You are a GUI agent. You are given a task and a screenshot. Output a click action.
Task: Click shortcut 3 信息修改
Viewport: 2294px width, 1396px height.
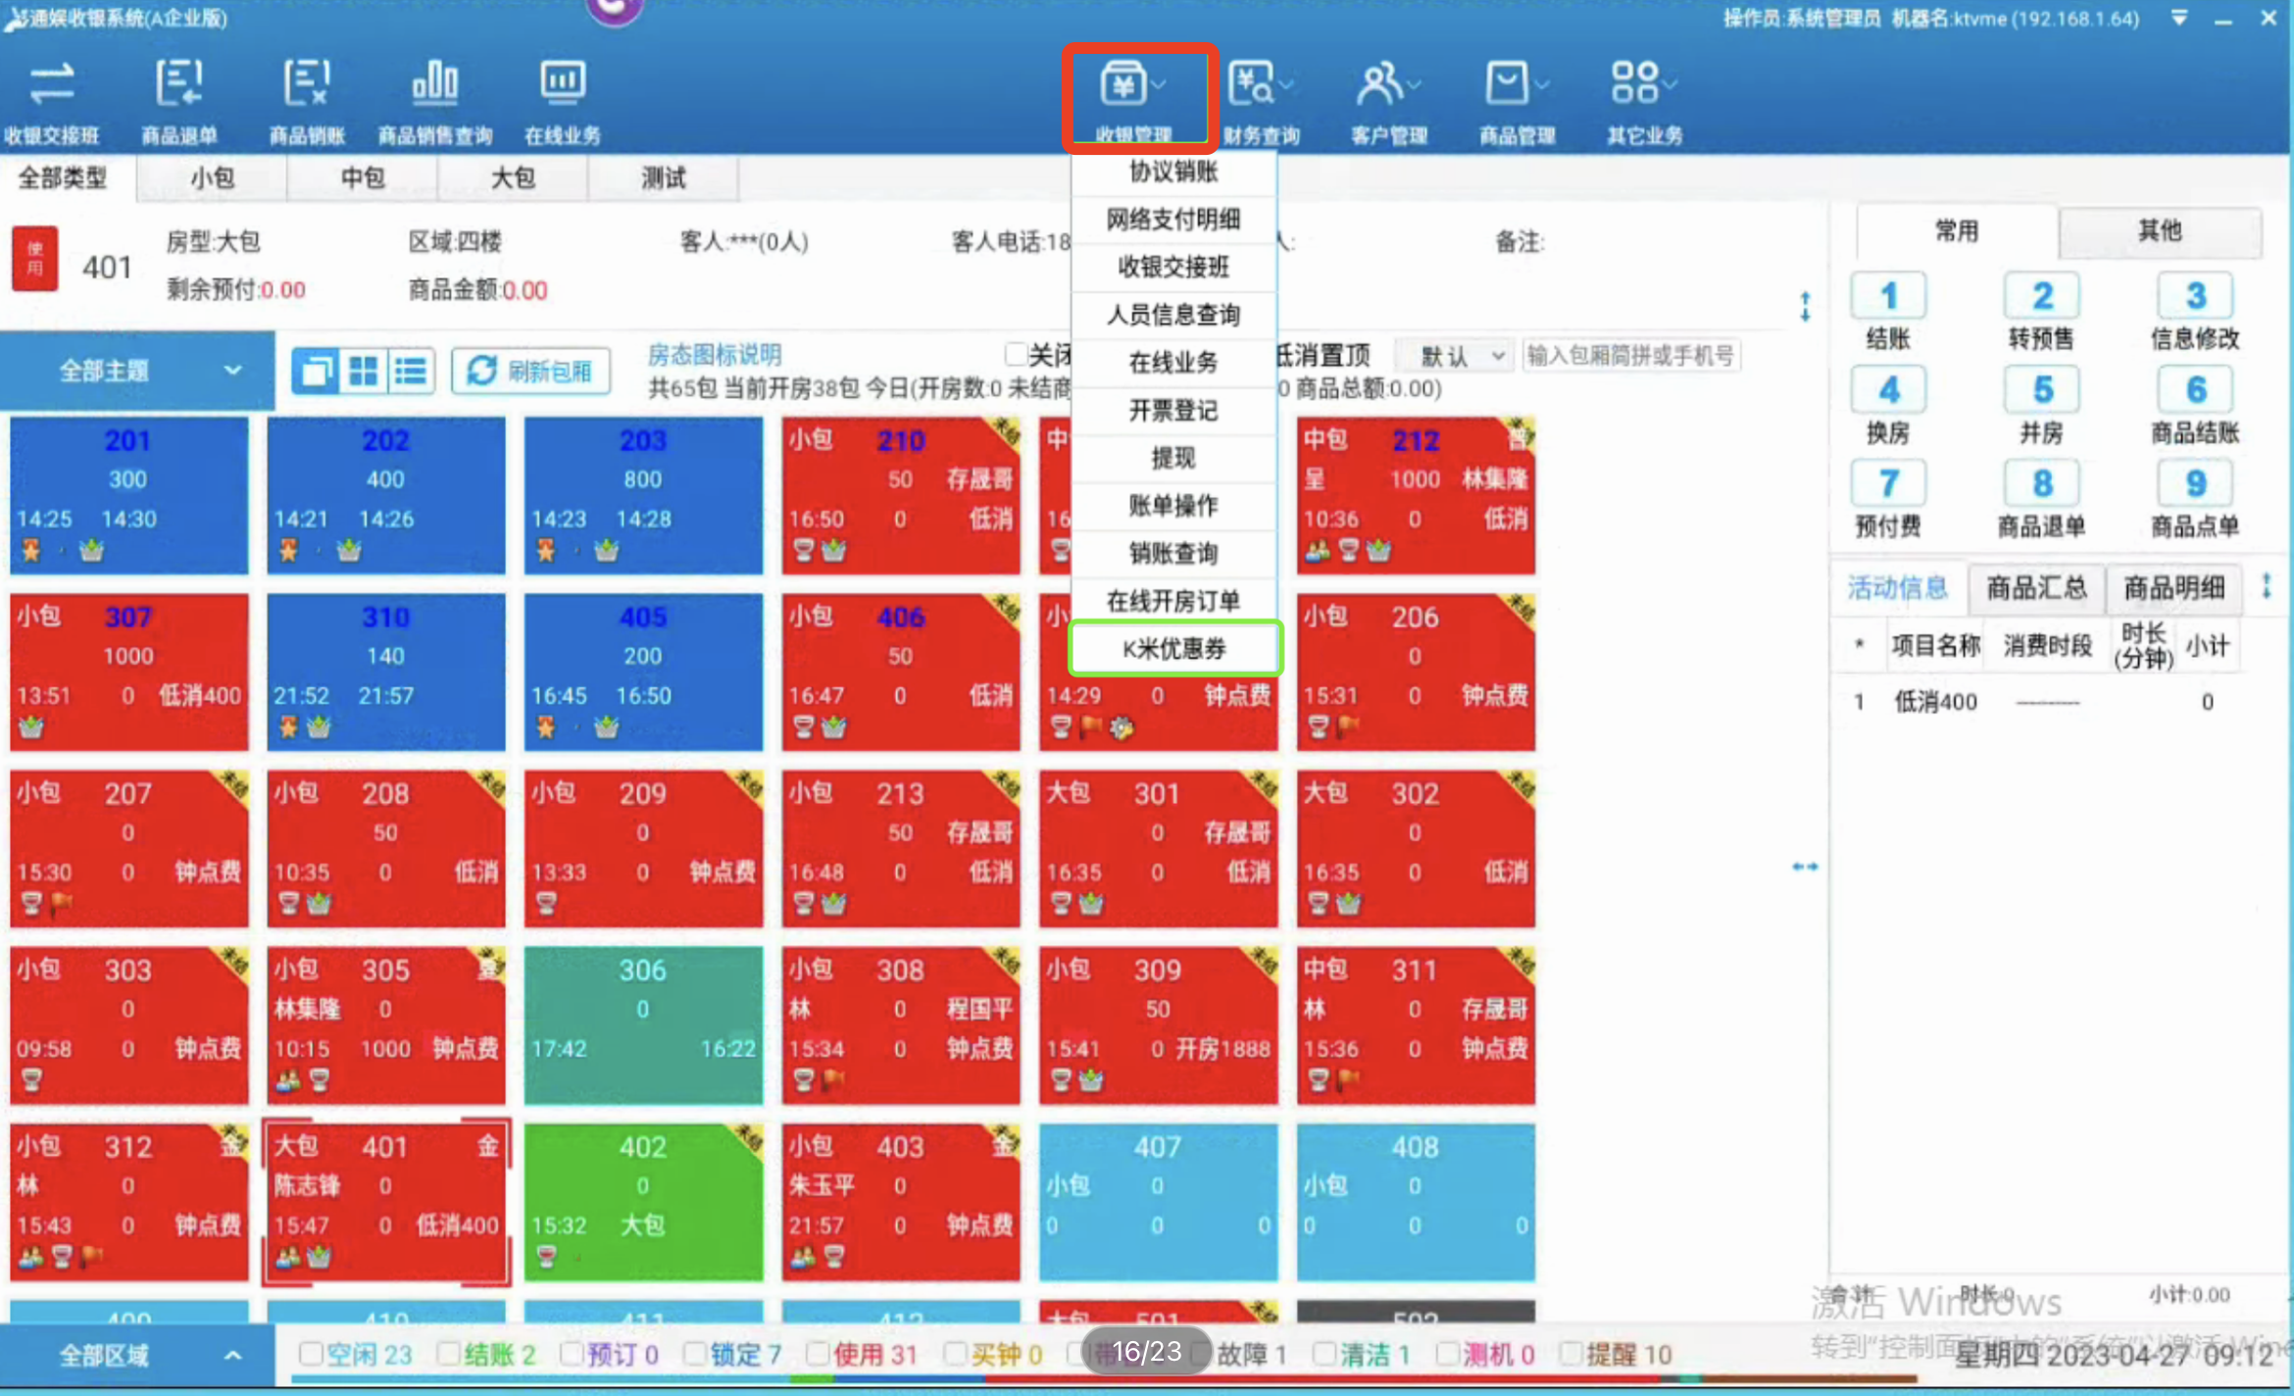2195,312
